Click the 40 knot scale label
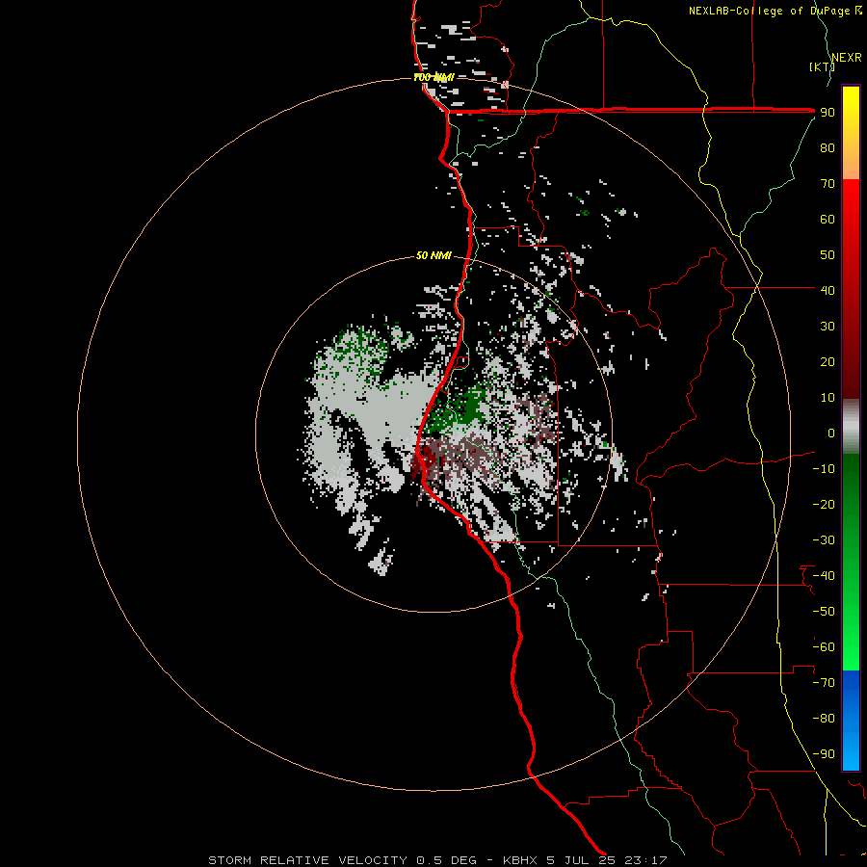 (828, 290)
